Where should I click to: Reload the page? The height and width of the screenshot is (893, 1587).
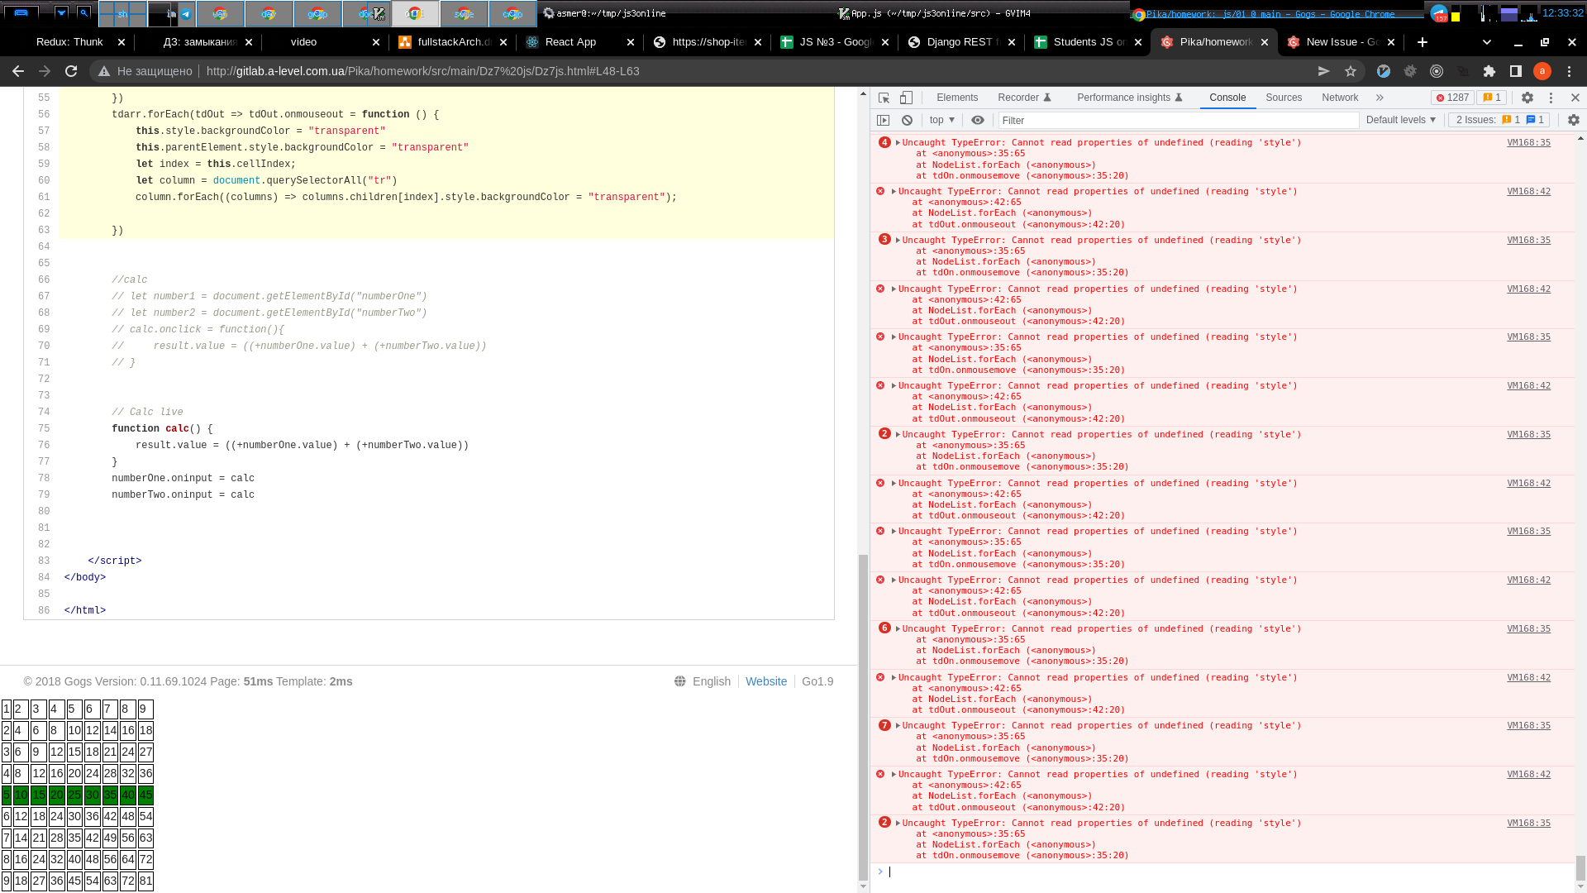71,71
